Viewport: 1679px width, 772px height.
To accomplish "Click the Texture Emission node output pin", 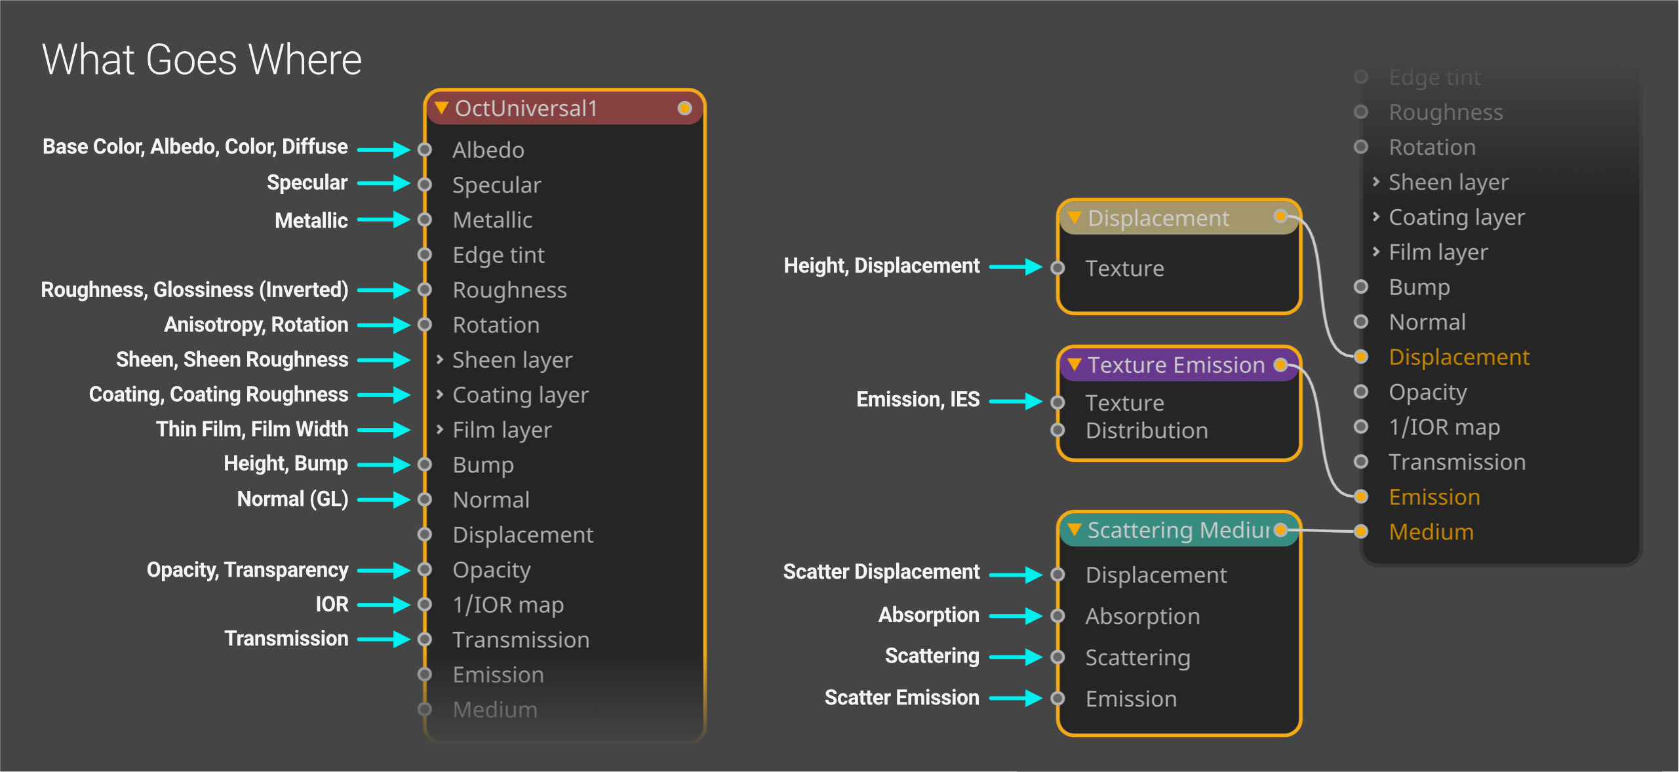I will click(x=1280, y=364).
